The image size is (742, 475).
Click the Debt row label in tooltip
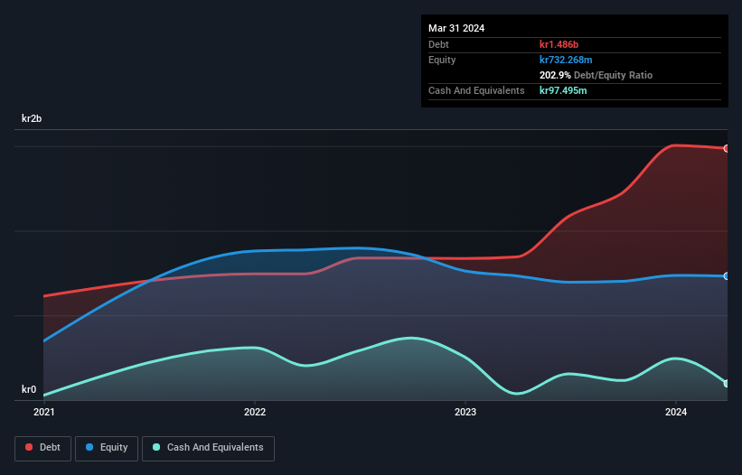tap(438, 44)
